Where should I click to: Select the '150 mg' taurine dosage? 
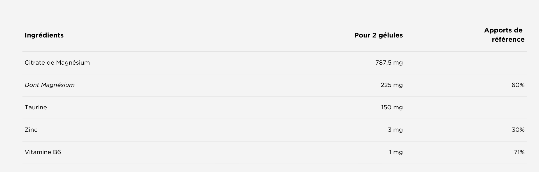(392, 107)
